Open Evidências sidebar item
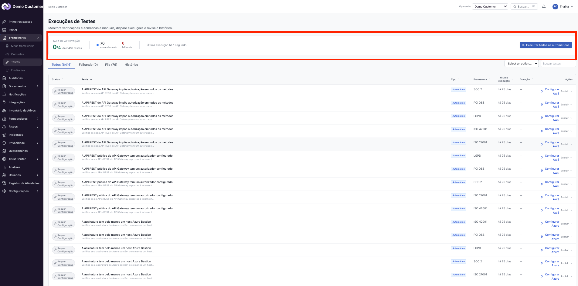Screen dimensions: 578x286 tap(22, 70)
